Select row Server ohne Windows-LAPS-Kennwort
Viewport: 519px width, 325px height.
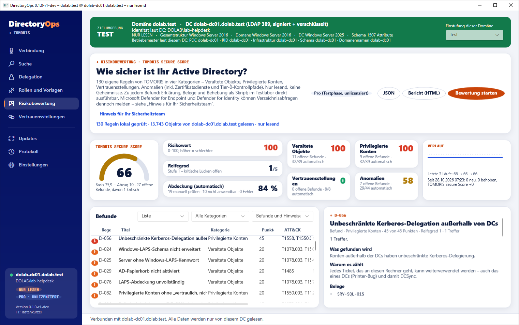point(203,260)
